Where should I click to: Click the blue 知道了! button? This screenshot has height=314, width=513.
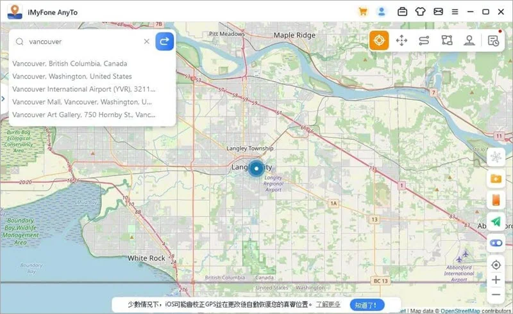[x=367, y=305]
